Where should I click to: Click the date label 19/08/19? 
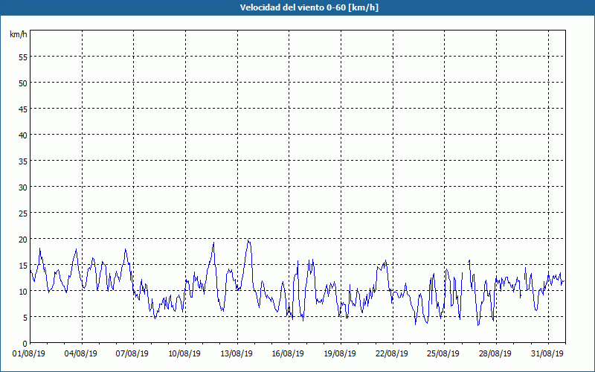340,354
